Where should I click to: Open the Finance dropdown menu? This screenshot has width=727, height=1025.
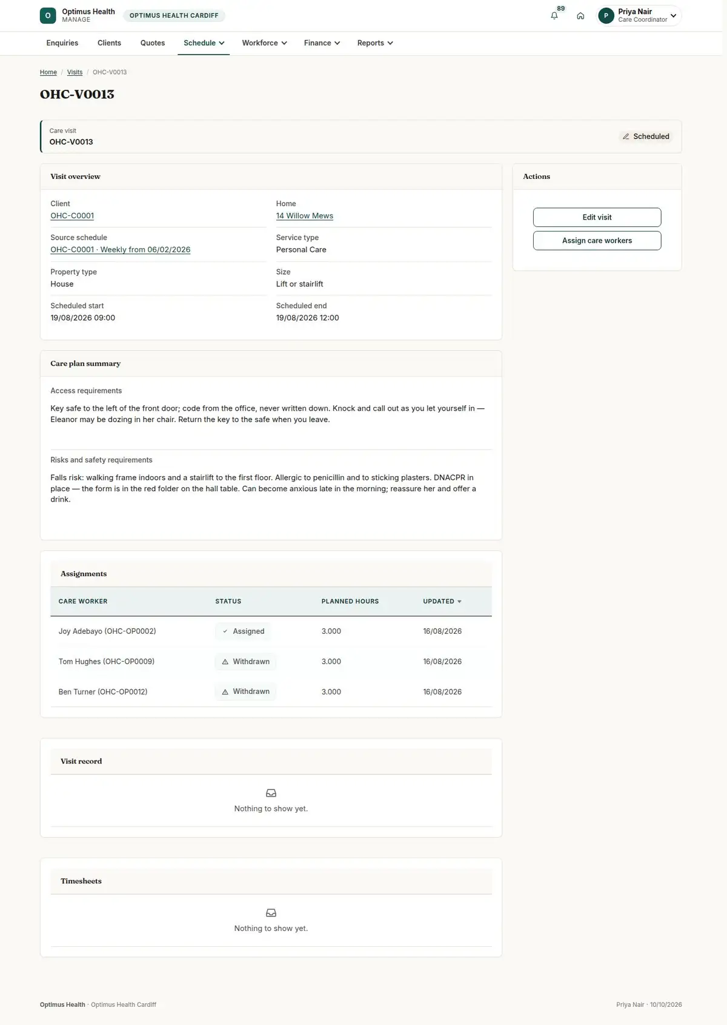(322, 43)
